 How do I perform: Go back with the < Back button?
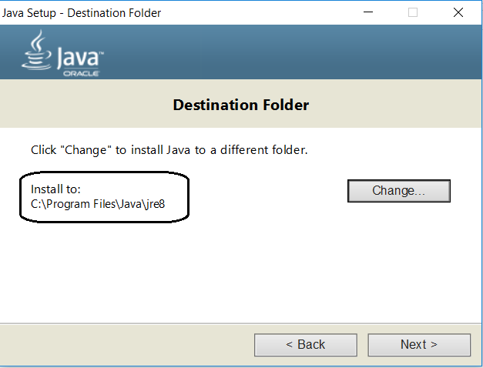(x=306, y=345)
